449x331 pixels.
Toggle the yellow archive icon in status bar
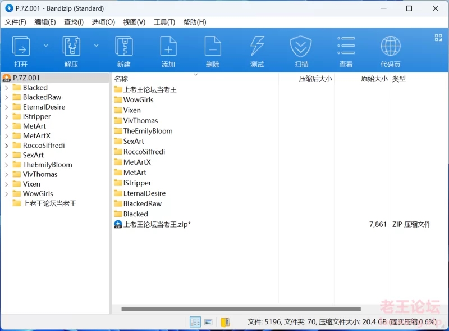point(225,322)
